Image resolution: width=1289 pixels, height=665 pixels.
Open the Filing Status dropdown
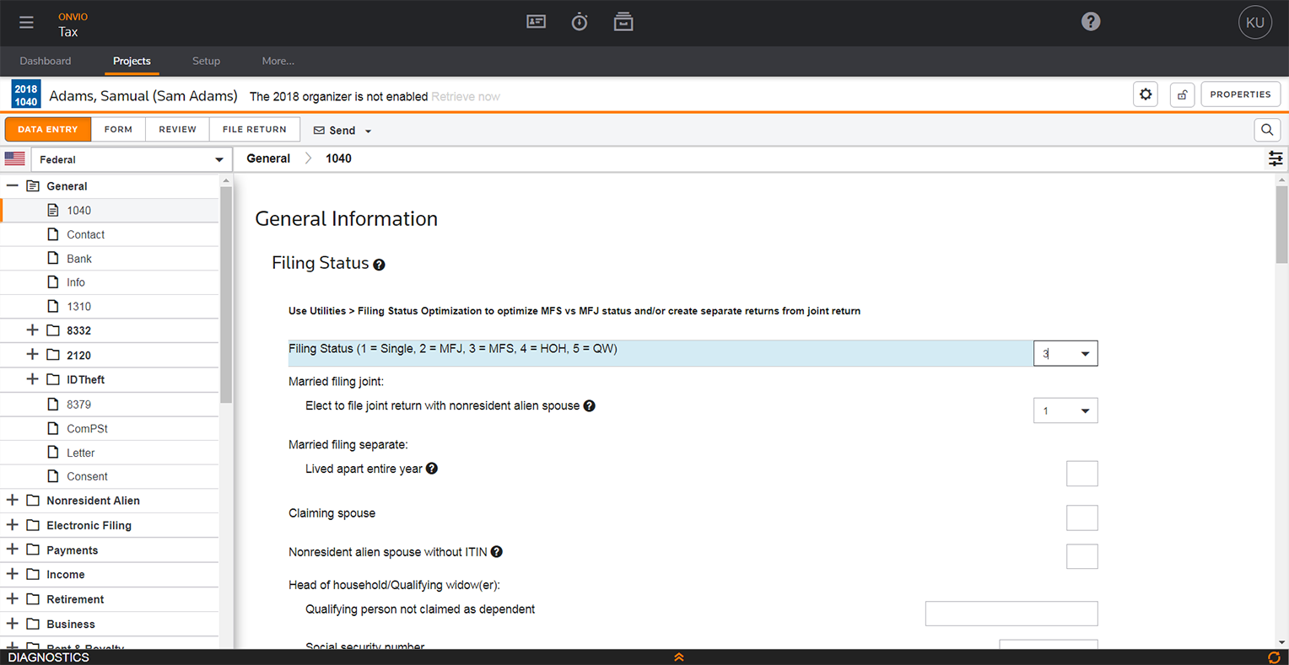1084,354
